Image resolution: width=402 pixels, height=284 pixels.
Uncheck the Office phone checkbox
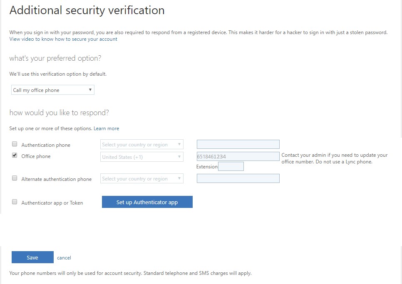15,156
